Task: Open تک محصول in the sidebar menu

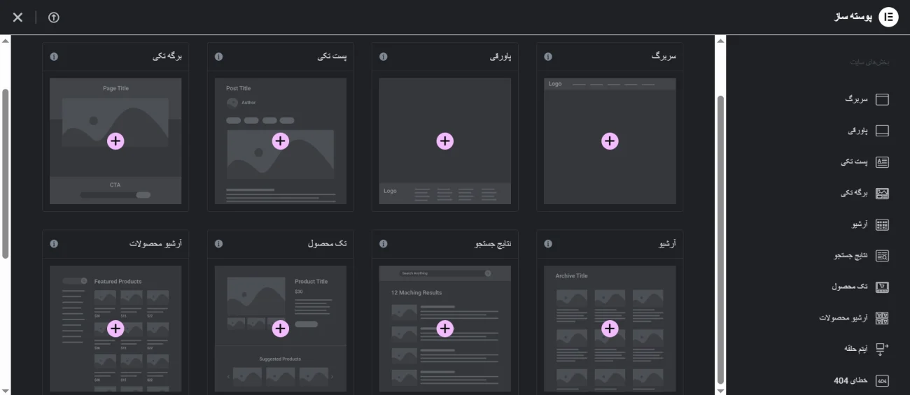Action: coord(849,287)
